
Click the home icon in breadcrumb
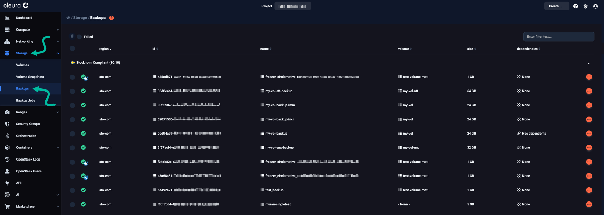(x=68, y=18)
